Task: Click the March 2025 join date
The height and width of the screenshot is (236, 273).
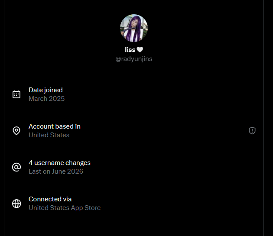Action: click(47, 99)
